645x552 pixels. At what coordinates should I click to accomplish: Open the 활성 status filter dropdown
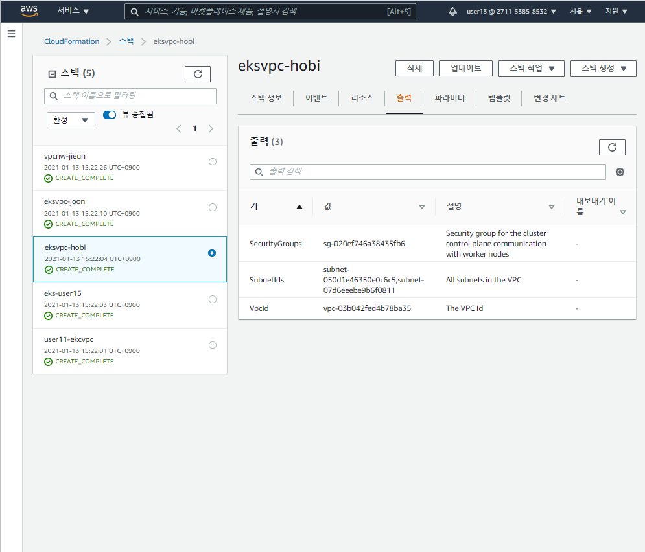coord(71,120)
